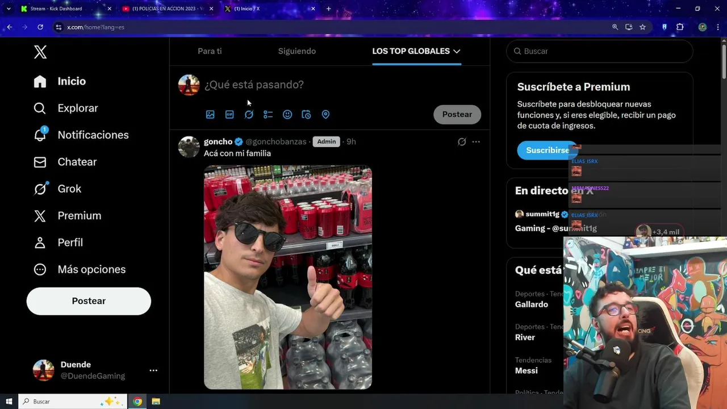This screenshot has width=727, height=409.
Task: Open Chrome profile avatar
Action: pos(703,27)
